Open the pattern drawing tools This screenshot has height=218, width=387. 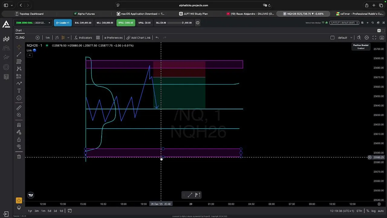click(x=19, y=69)
